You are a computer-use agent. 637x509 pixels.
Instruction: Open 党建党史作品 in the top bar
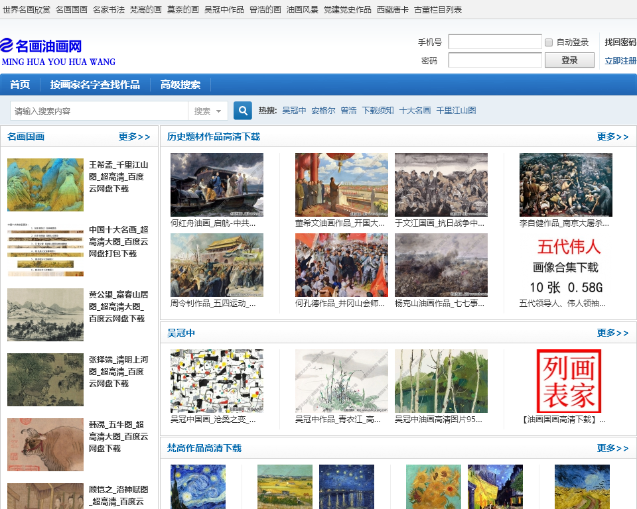(347, 10)
